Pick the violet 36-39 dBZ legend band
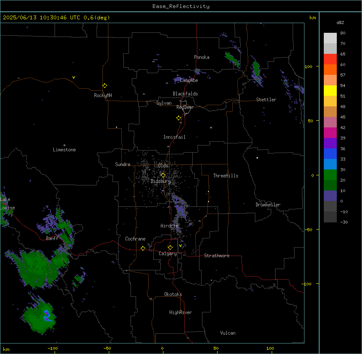 click(330, 143)
